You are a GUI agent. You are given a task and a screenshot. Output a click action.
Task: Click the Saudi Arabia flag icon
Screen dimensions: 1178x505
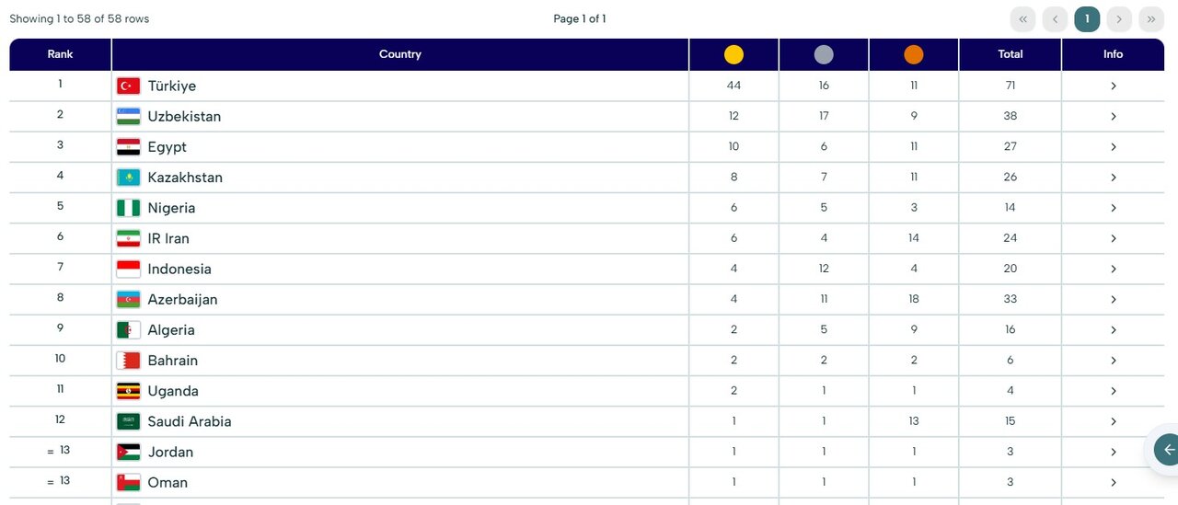pyautogui.click(x=128, y=421)
